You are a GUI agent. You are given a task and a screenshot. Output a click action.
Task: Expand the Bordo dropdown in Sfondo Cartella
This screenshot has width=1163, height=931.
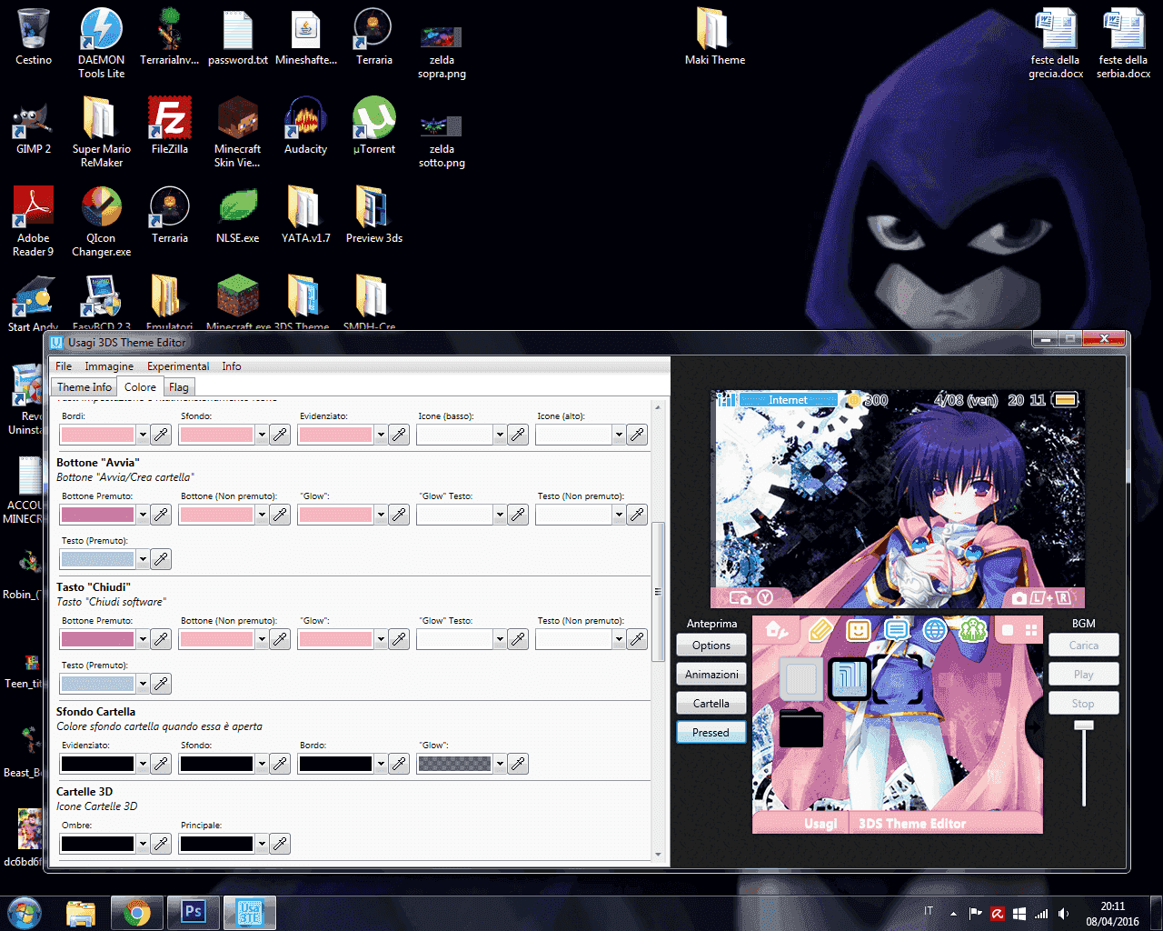(x=381, y=764)
